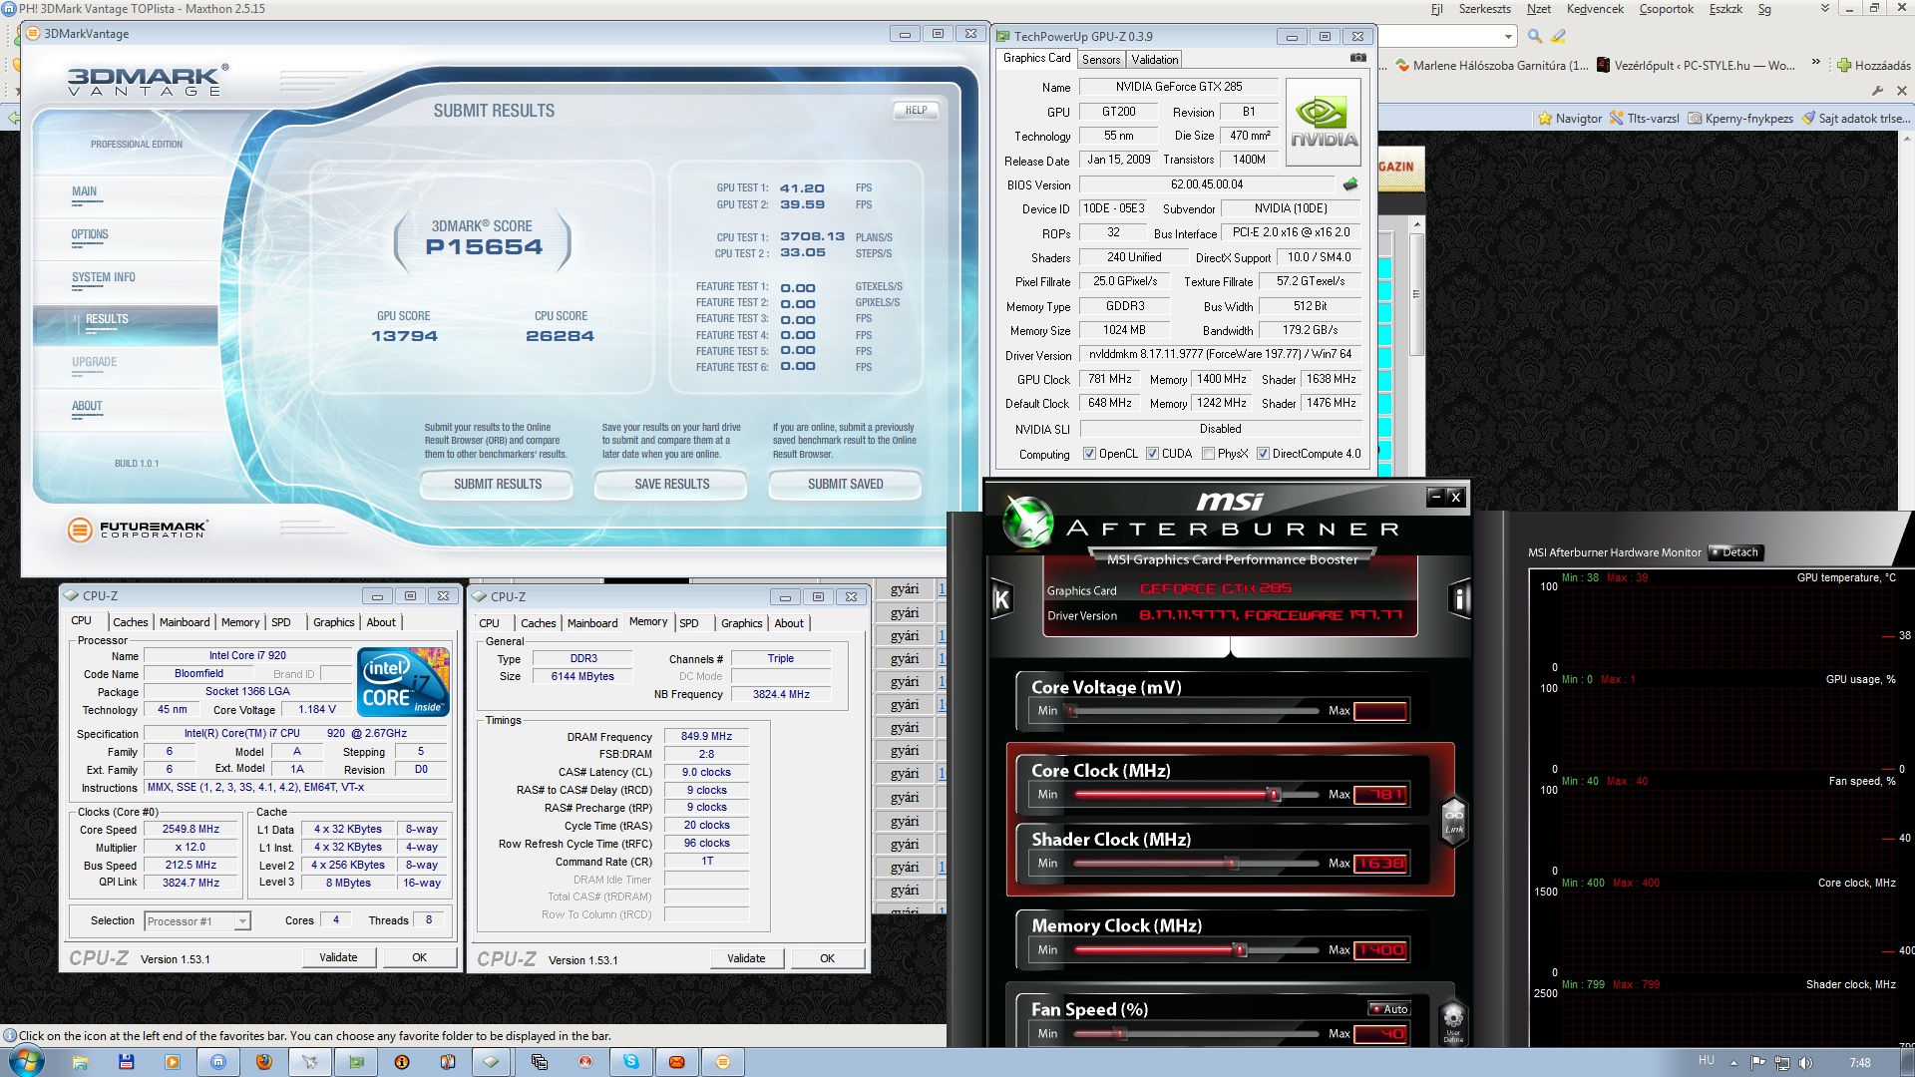Image resolution: width=1915 pixels, height=1077 pixels.
Task: Click the orange 3DMark Vantage taskbar icon
Action: click(x=723, y=1062)
